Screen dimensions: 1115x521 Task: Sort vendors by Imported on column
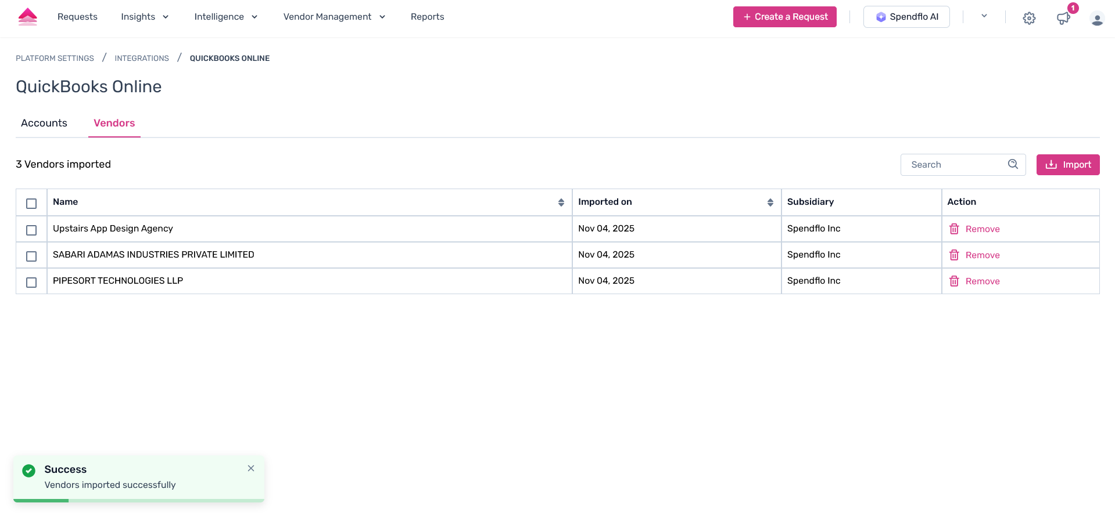coord(770,202)
